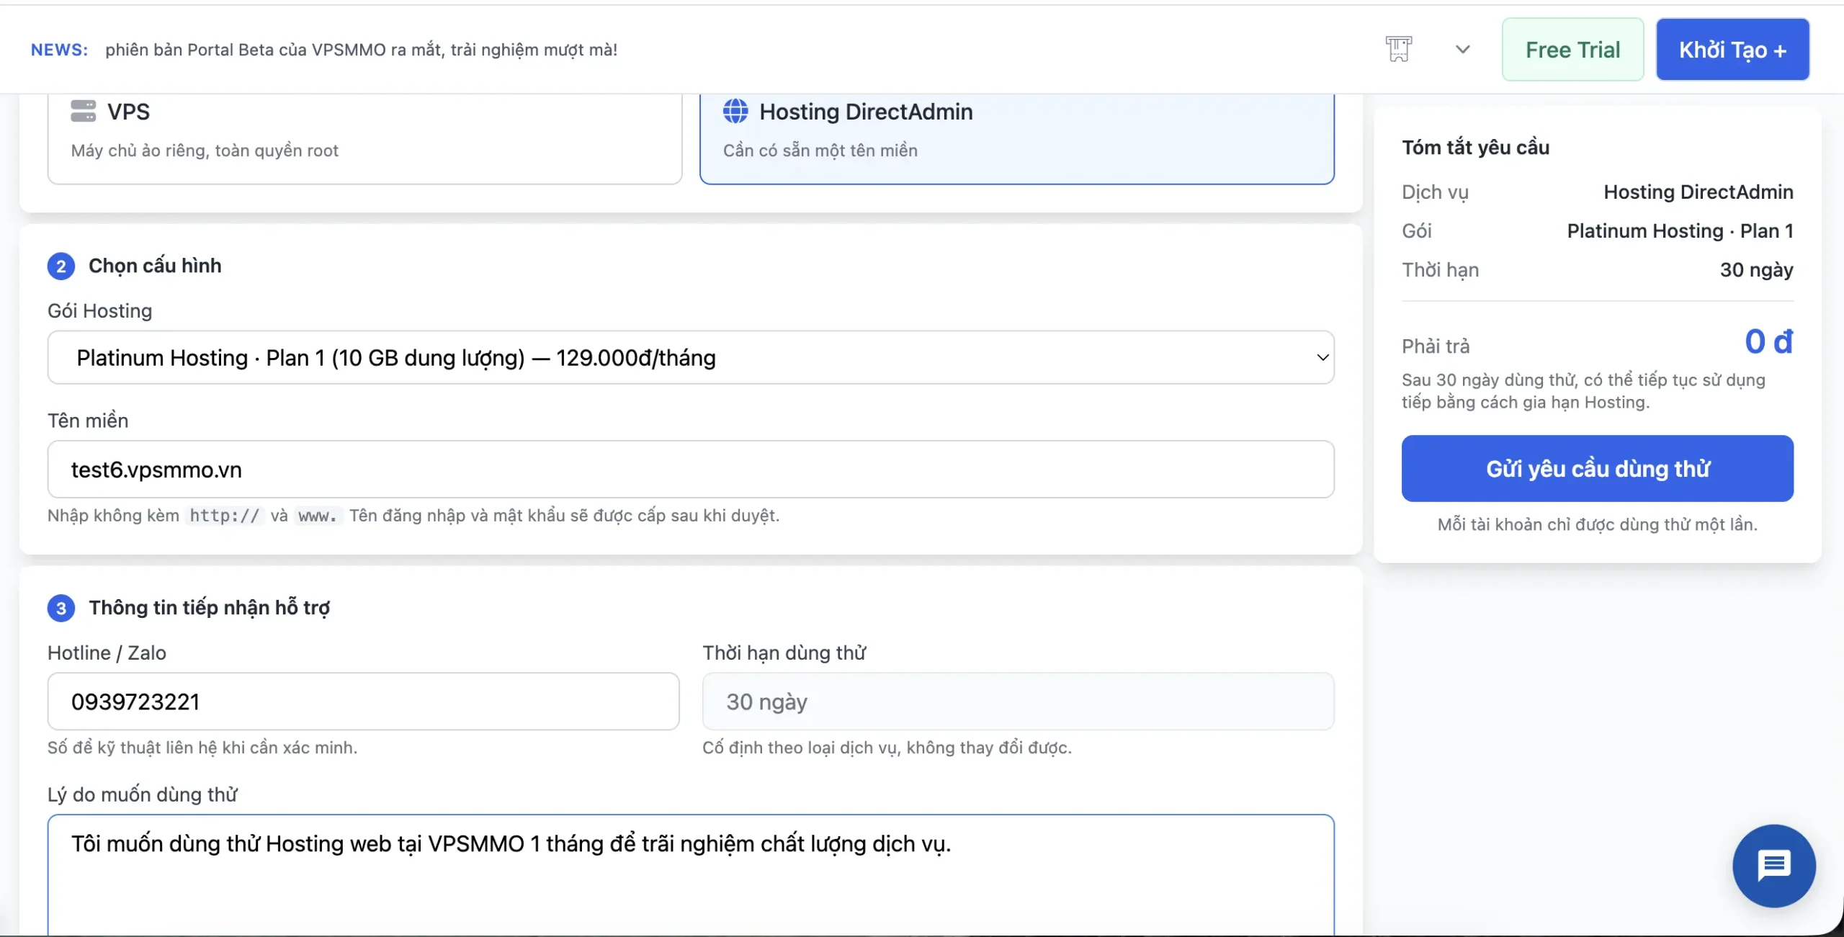Click the '30 ngày' summary duration value
This screenshot has width=1844, height=937.
1757,269
